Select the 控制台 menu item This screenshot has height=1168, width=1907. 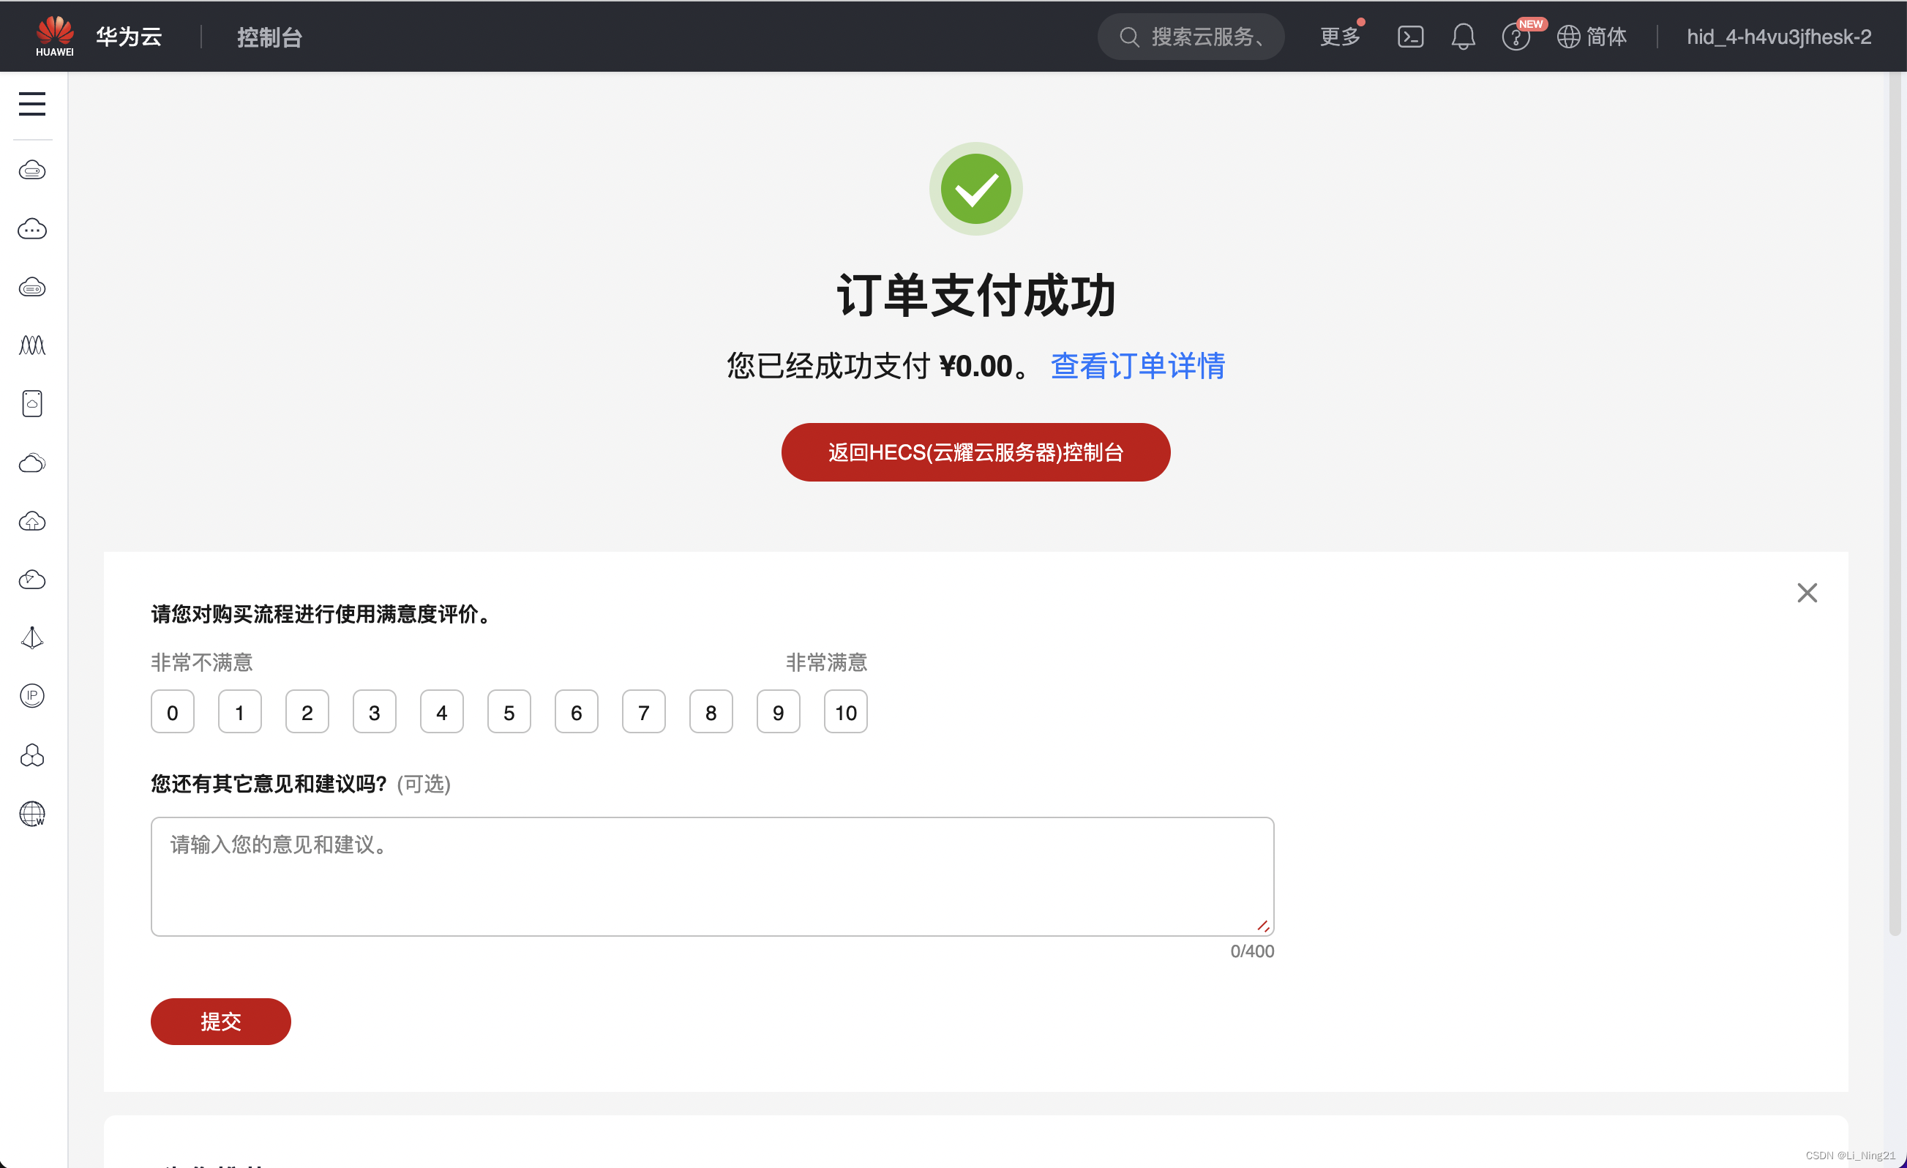point(269,37)
